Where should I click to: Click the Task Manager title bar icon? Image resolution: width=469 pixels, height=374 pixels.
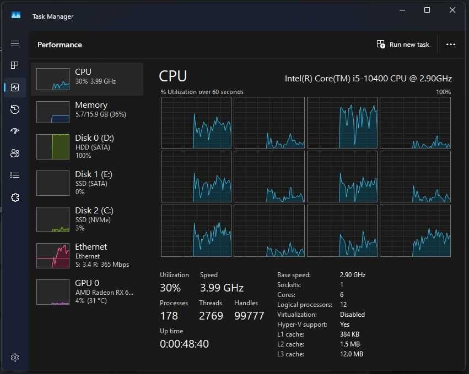pyautogui.click(x=16, y=15)
